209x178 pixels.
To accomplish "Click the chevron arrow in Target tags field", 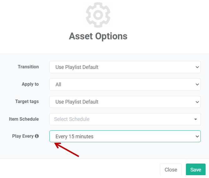I will (x=197, y=102).
